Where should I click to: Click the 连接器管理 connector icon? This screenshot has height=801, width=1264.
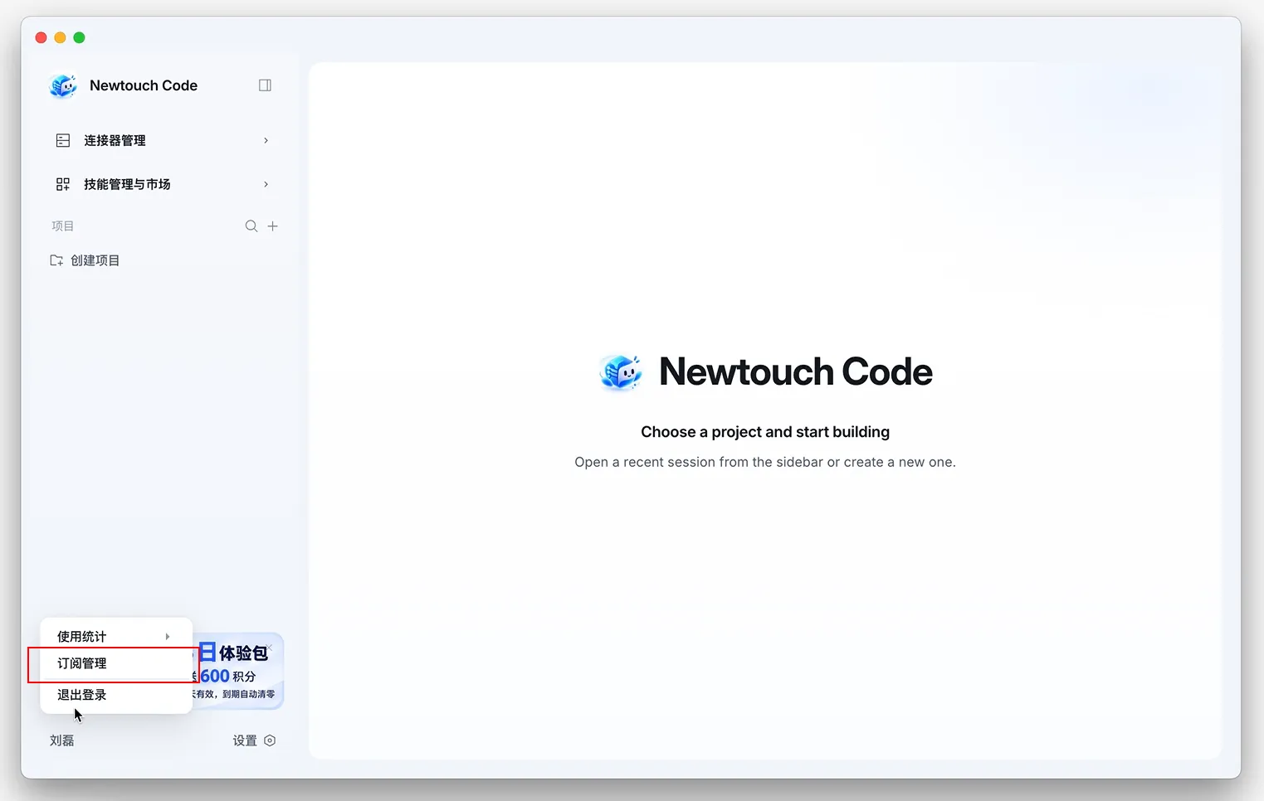63,141
